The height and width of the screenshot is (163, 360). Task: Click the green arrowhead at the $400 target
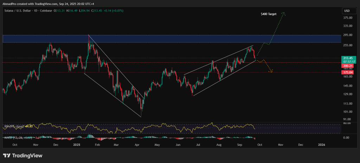(283, 14)
